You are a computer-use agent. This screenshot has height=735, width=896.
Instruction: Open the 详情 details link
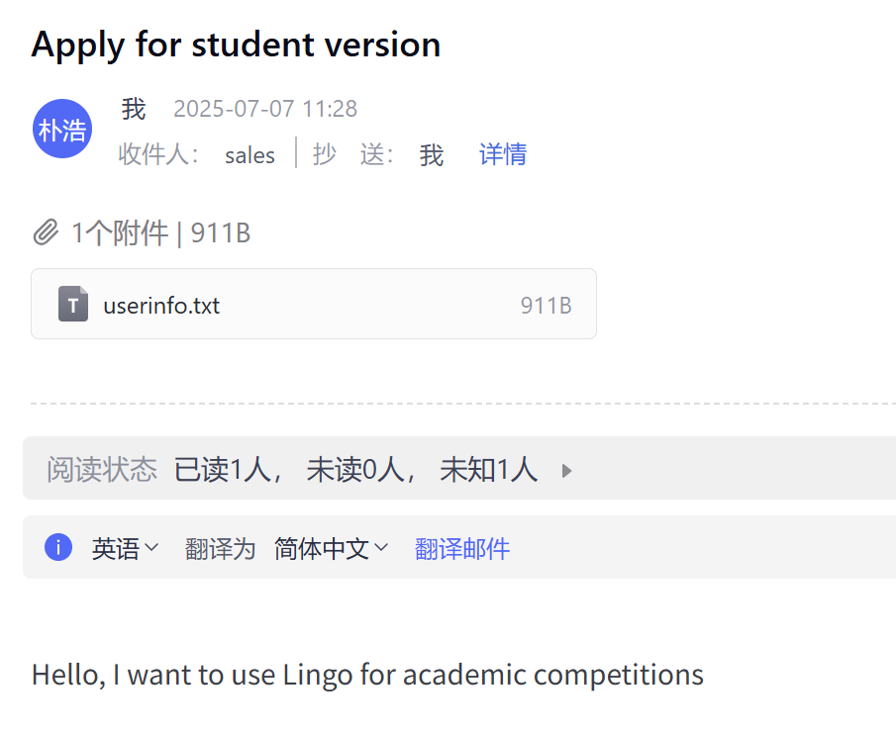(503, 154)
